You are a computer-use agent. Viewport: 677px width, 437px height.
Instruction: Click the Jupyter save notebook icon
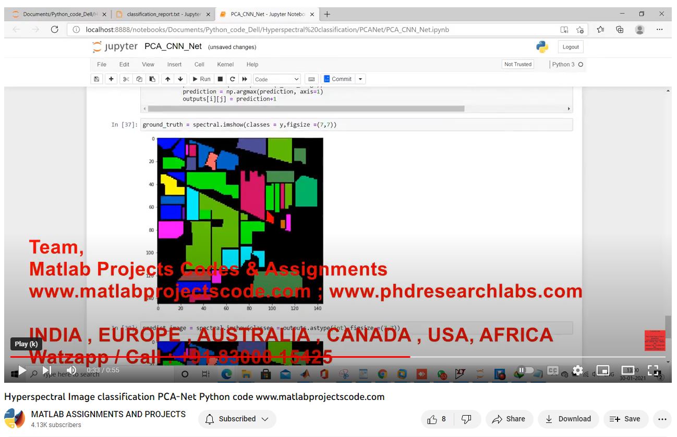pyautogui.click(x=96, y=79)
